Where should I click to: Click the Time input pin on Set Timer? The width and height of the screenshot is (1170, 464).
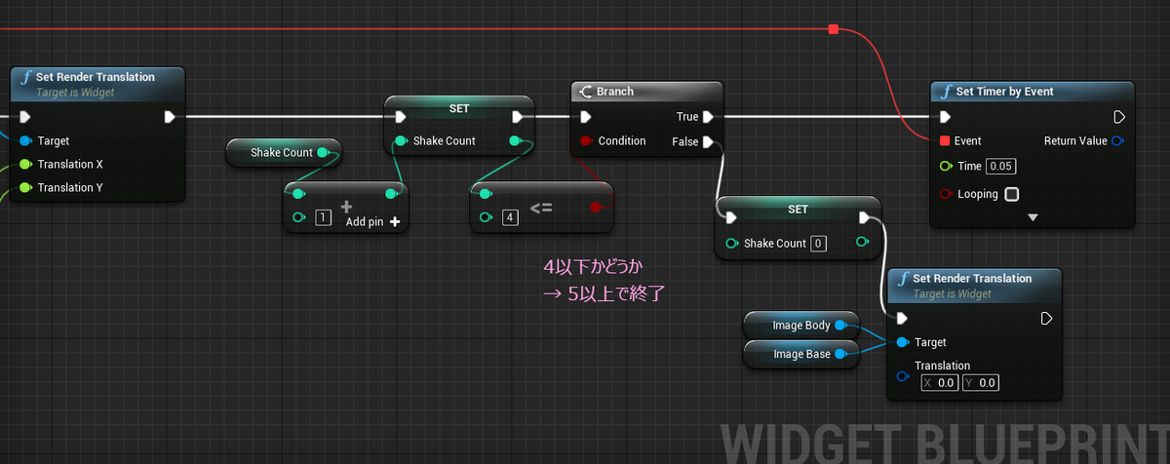coord(944,167)
